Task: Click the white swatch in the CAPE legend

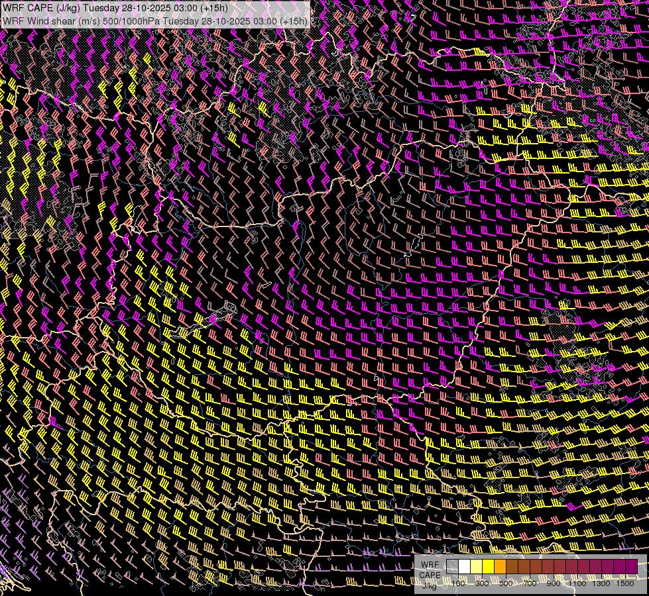Action: pyautogui.click(x=465, y=566)
